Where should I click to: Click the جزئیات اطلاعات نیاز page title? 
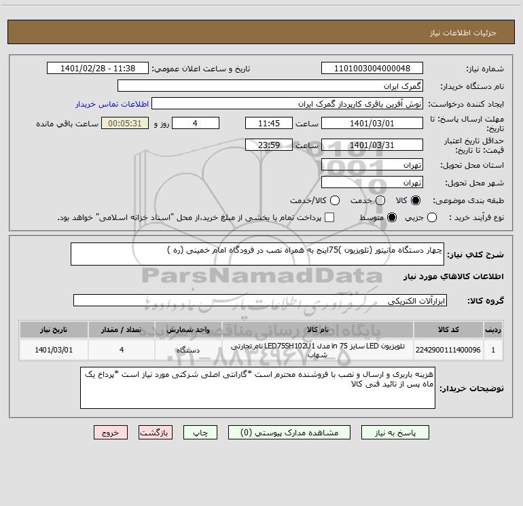coord(463,33)
